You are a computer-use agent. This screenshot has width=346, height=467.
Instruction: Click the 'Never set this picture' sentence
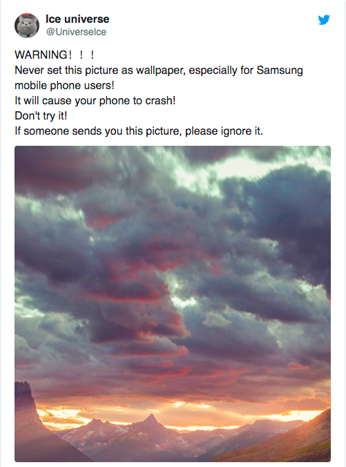click(159, 70)
